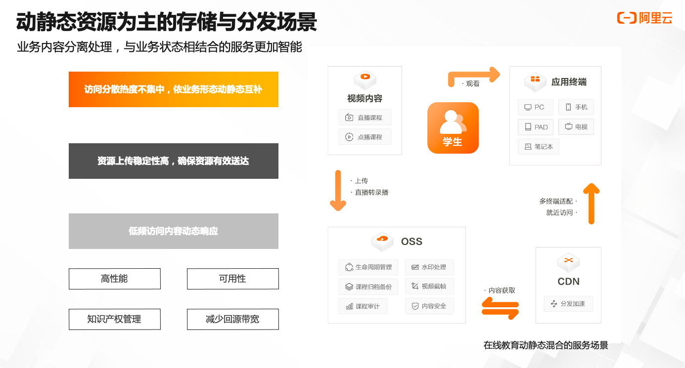Click the 课程归档备份 layers icon

pyautogui.click(x=349, y=286)
